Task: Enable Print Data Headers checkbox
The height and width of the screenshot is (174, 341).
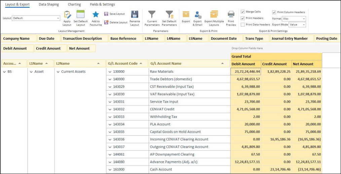Action: pyautogui.click(x=243, y=25)
